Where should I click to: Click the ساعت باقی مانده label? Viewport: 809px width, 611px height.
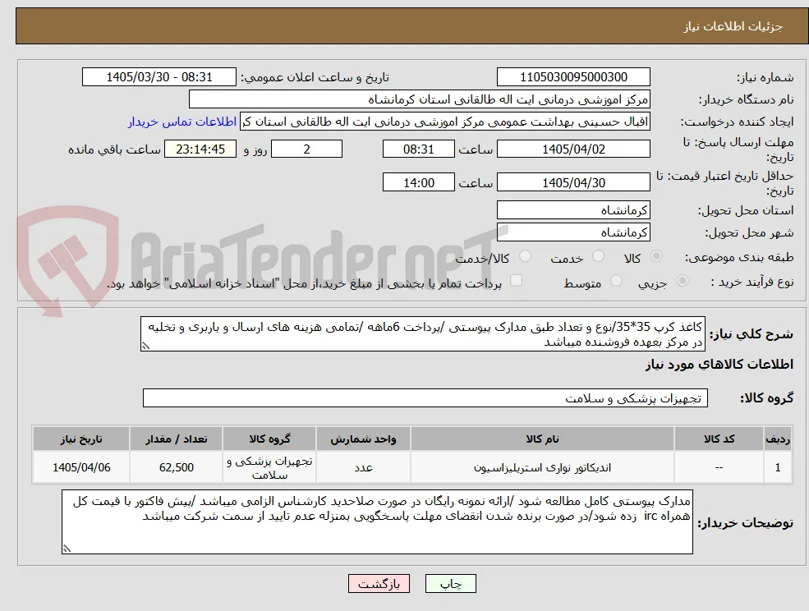(114, 149)
